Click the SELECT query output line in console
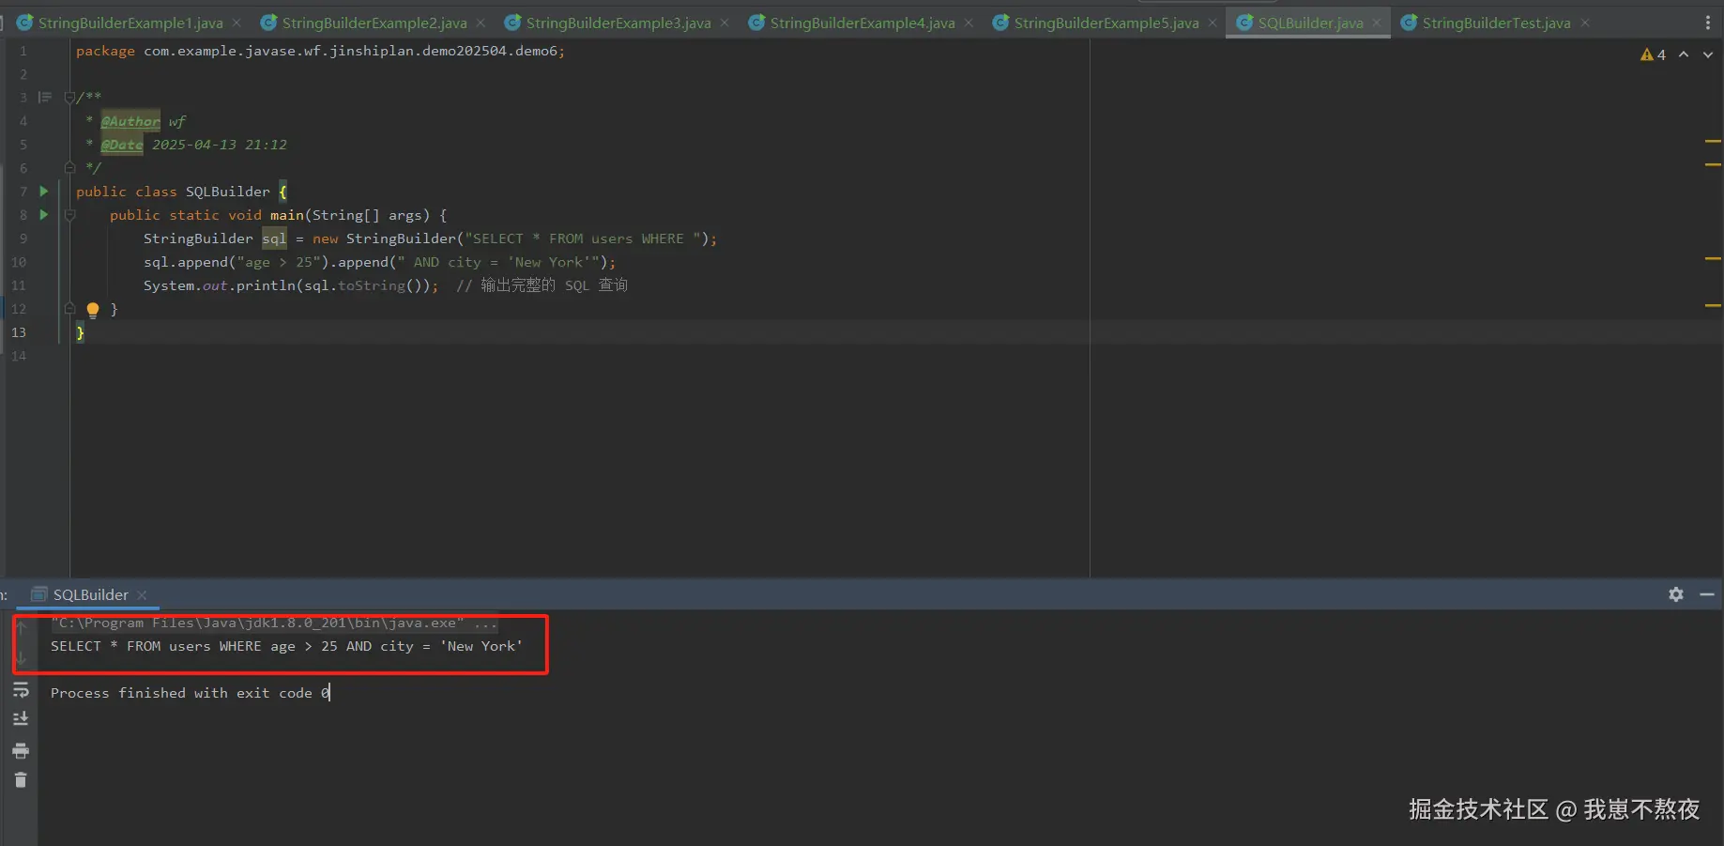Viewport: 1724px width, 846px height. pyautogui.click(x=286, y=646)
